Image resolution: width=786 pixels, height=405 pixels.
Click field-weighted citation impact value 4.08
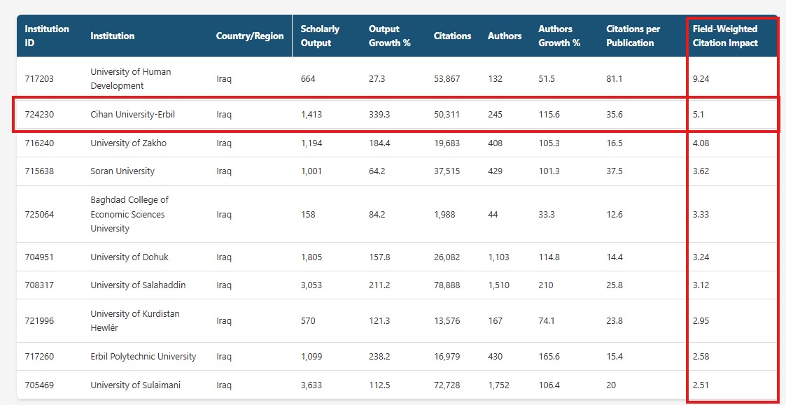point(701,143)
